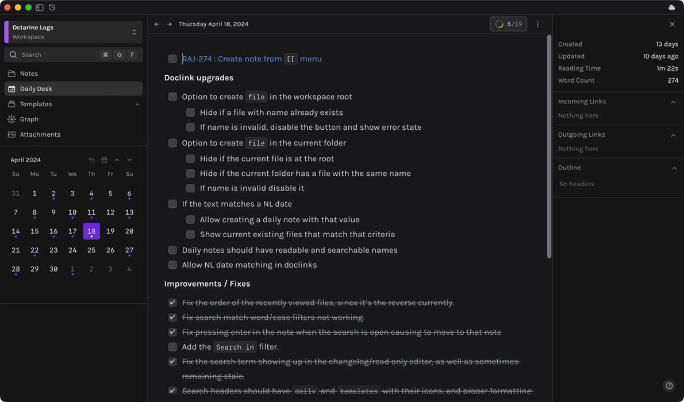Toggle the sidebar panel icon
684x402 pixels.
[x=40, y=7]
